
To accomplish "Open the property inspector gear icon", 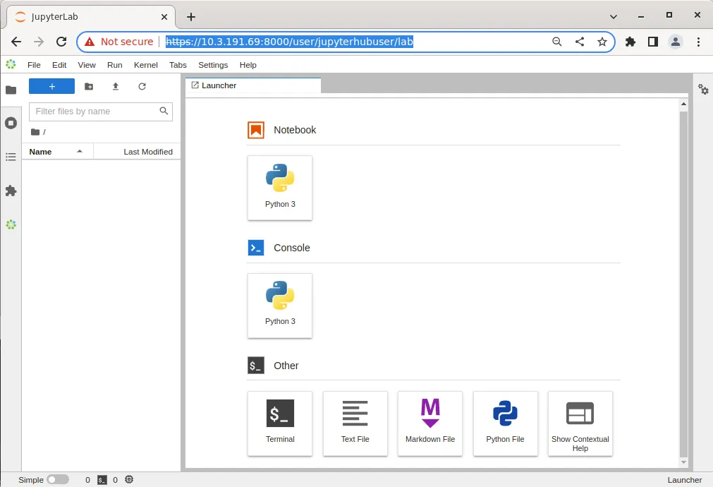I will click(703, 89).
